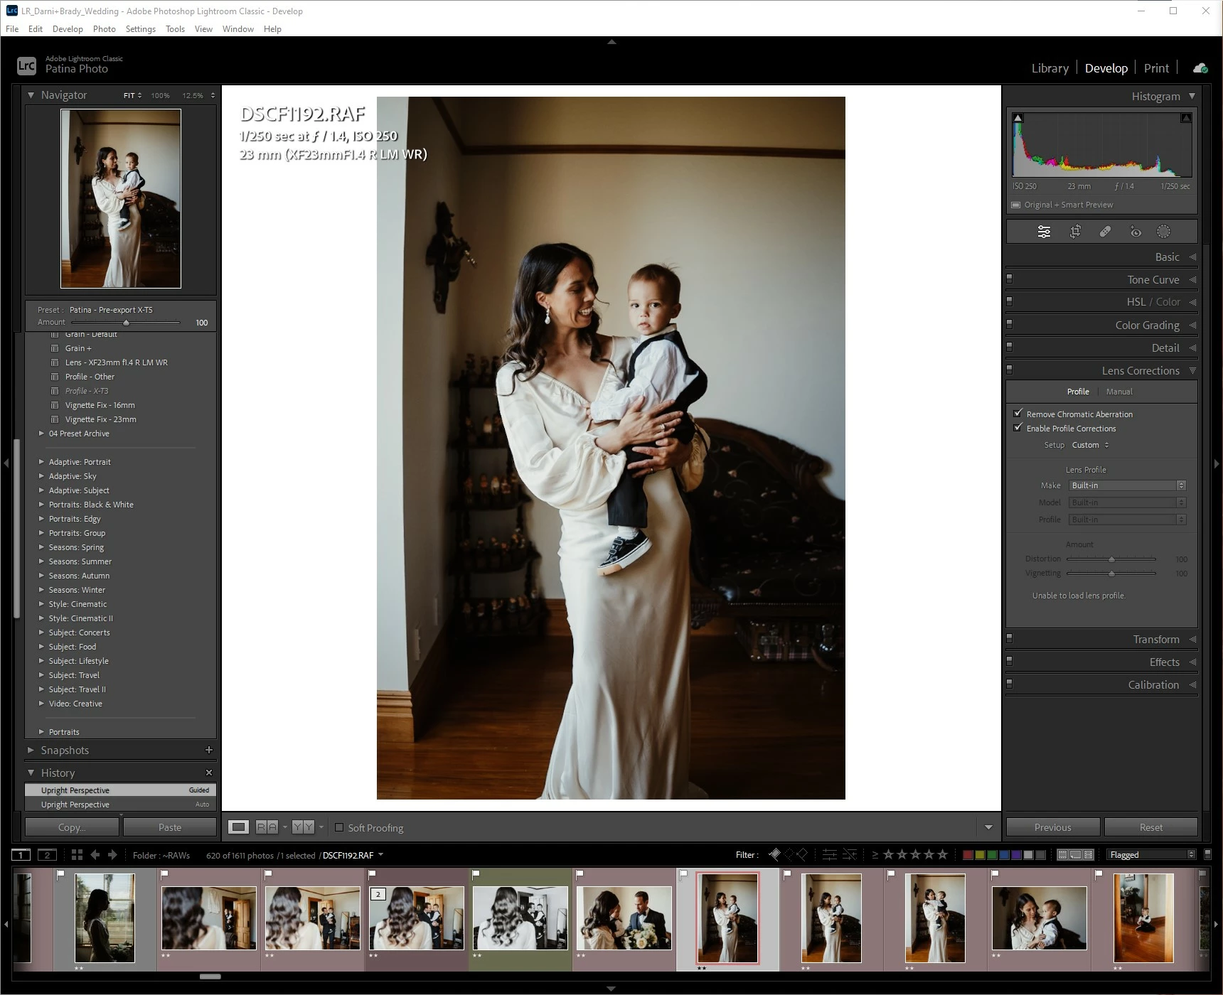
Task: Apply the Grain + preset
Action: click(x=78, y=348)
